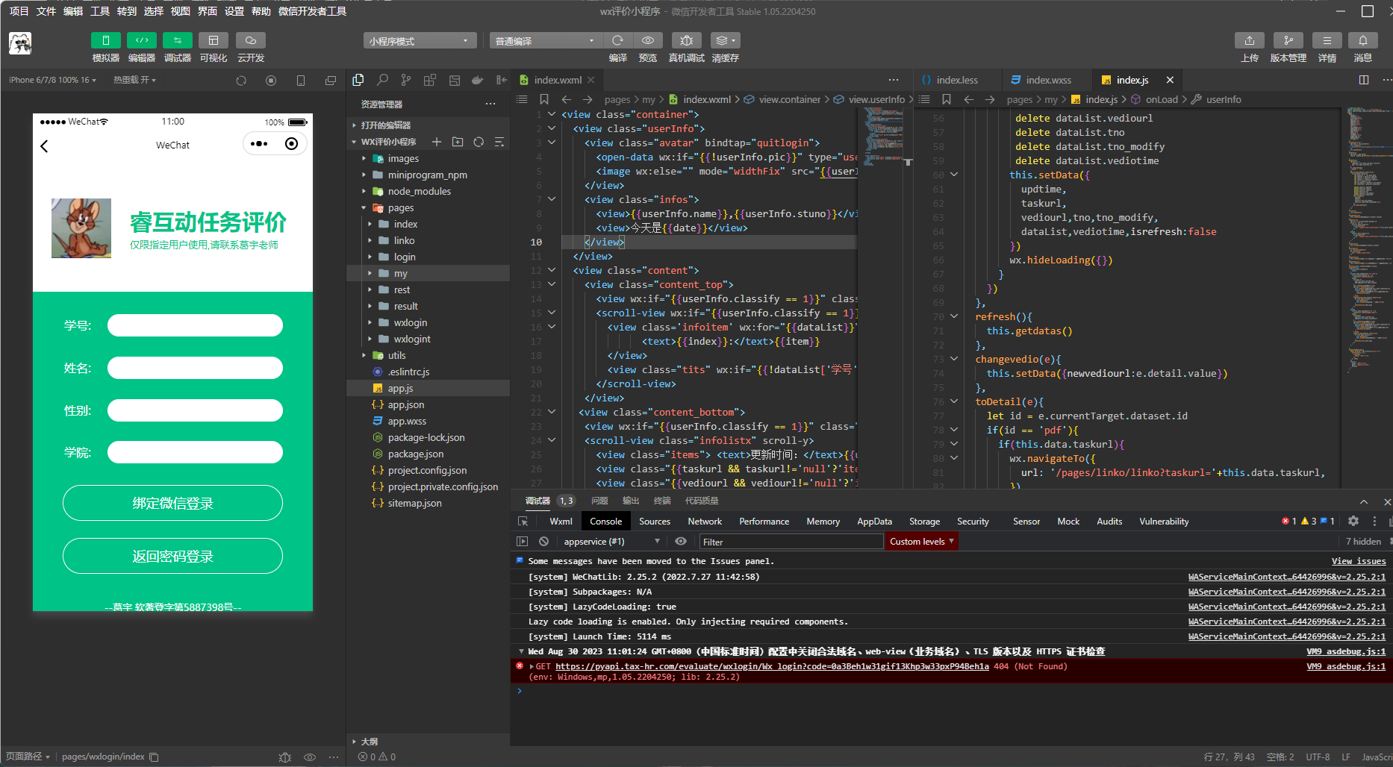Click the 编译 compile refresh icon
Viewport: 1393px width, 767px height.
point(617,40)
